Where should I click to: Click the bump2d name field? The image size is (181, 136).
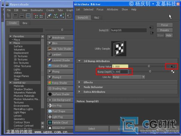pyautogui.click(x=128, y=30)
